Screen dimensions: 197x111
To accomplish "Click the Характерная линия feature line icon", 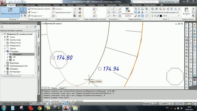I will coord(53,12).
